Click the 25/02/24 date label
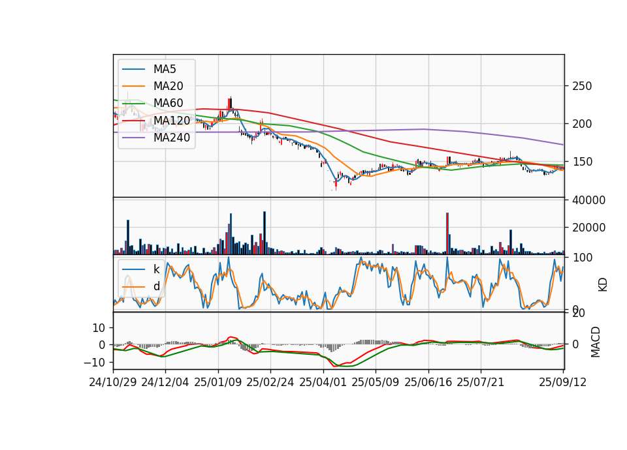Image resolution: width=627 pixels, height=450 pixels. pyautogui.click(x=270, y=382)
